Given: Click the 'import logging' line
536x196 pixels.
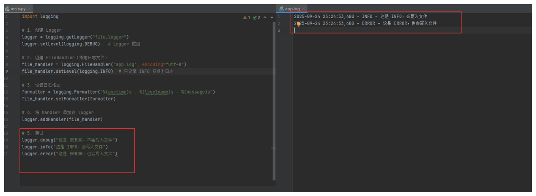Looking at the screenshot, I should click(40, 17).
